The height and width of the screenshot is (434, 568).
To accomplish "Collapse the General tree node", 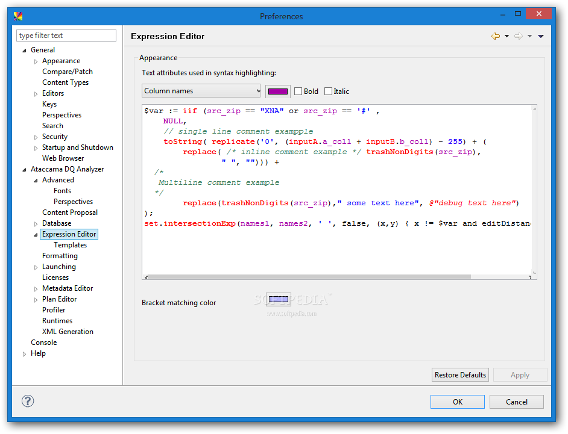I will tap(24, 51).
